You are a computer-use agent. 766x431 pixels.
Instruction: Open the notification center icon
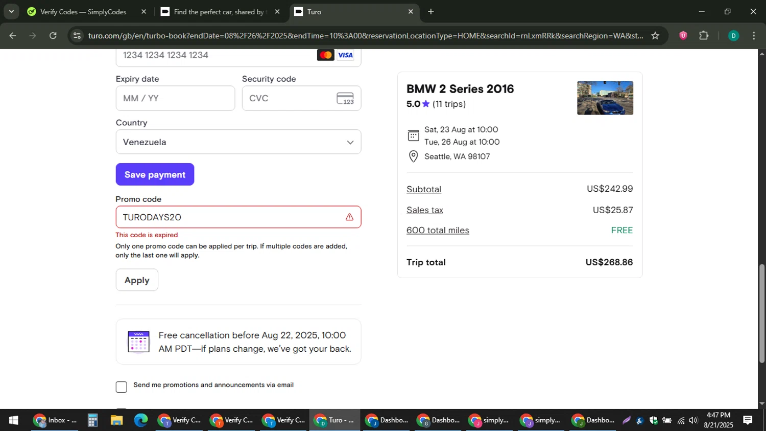coord(748,420)
